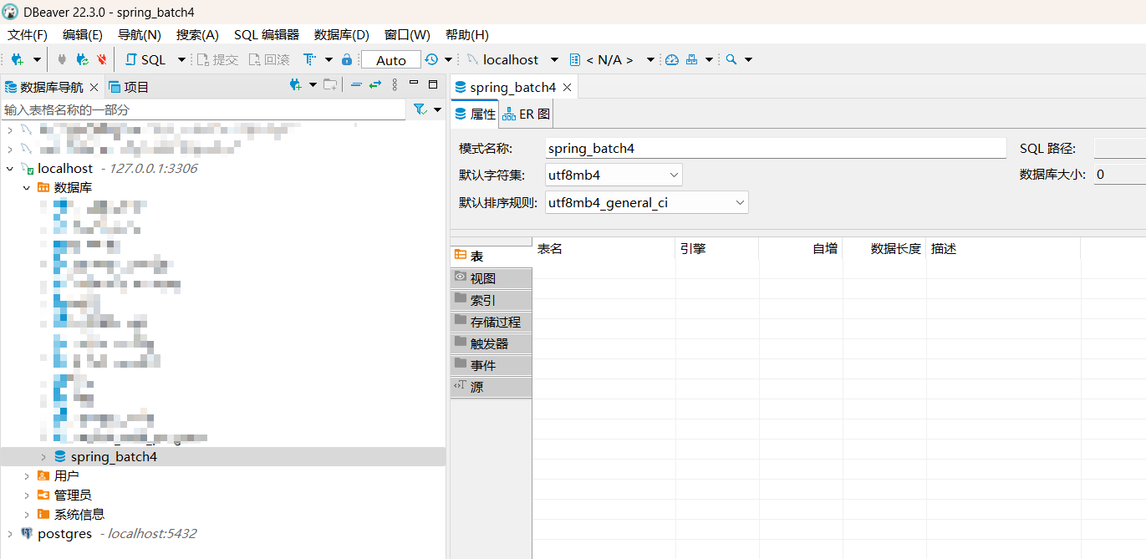Click the dashboard gauge icon in toolbar
Viewport: 1146px width, 559px height.
[672, 60]
